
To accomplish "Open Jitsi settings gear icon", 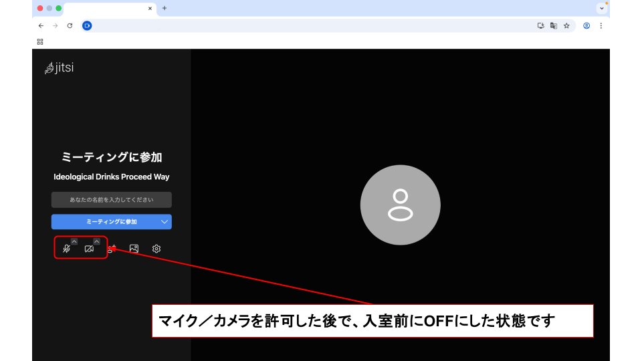I will [x=156, y=249].
